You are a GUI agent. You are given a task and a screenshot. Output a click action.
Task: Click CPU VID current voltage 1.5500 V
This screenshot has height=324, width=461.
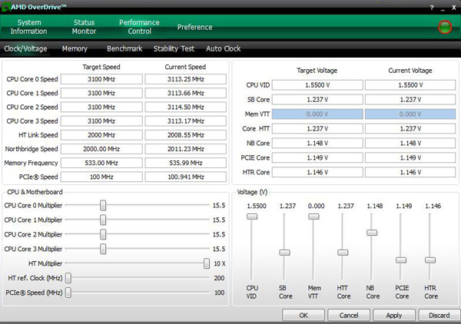[410, 85]
